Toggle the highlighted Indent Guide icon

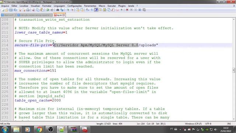click(96, 10)
